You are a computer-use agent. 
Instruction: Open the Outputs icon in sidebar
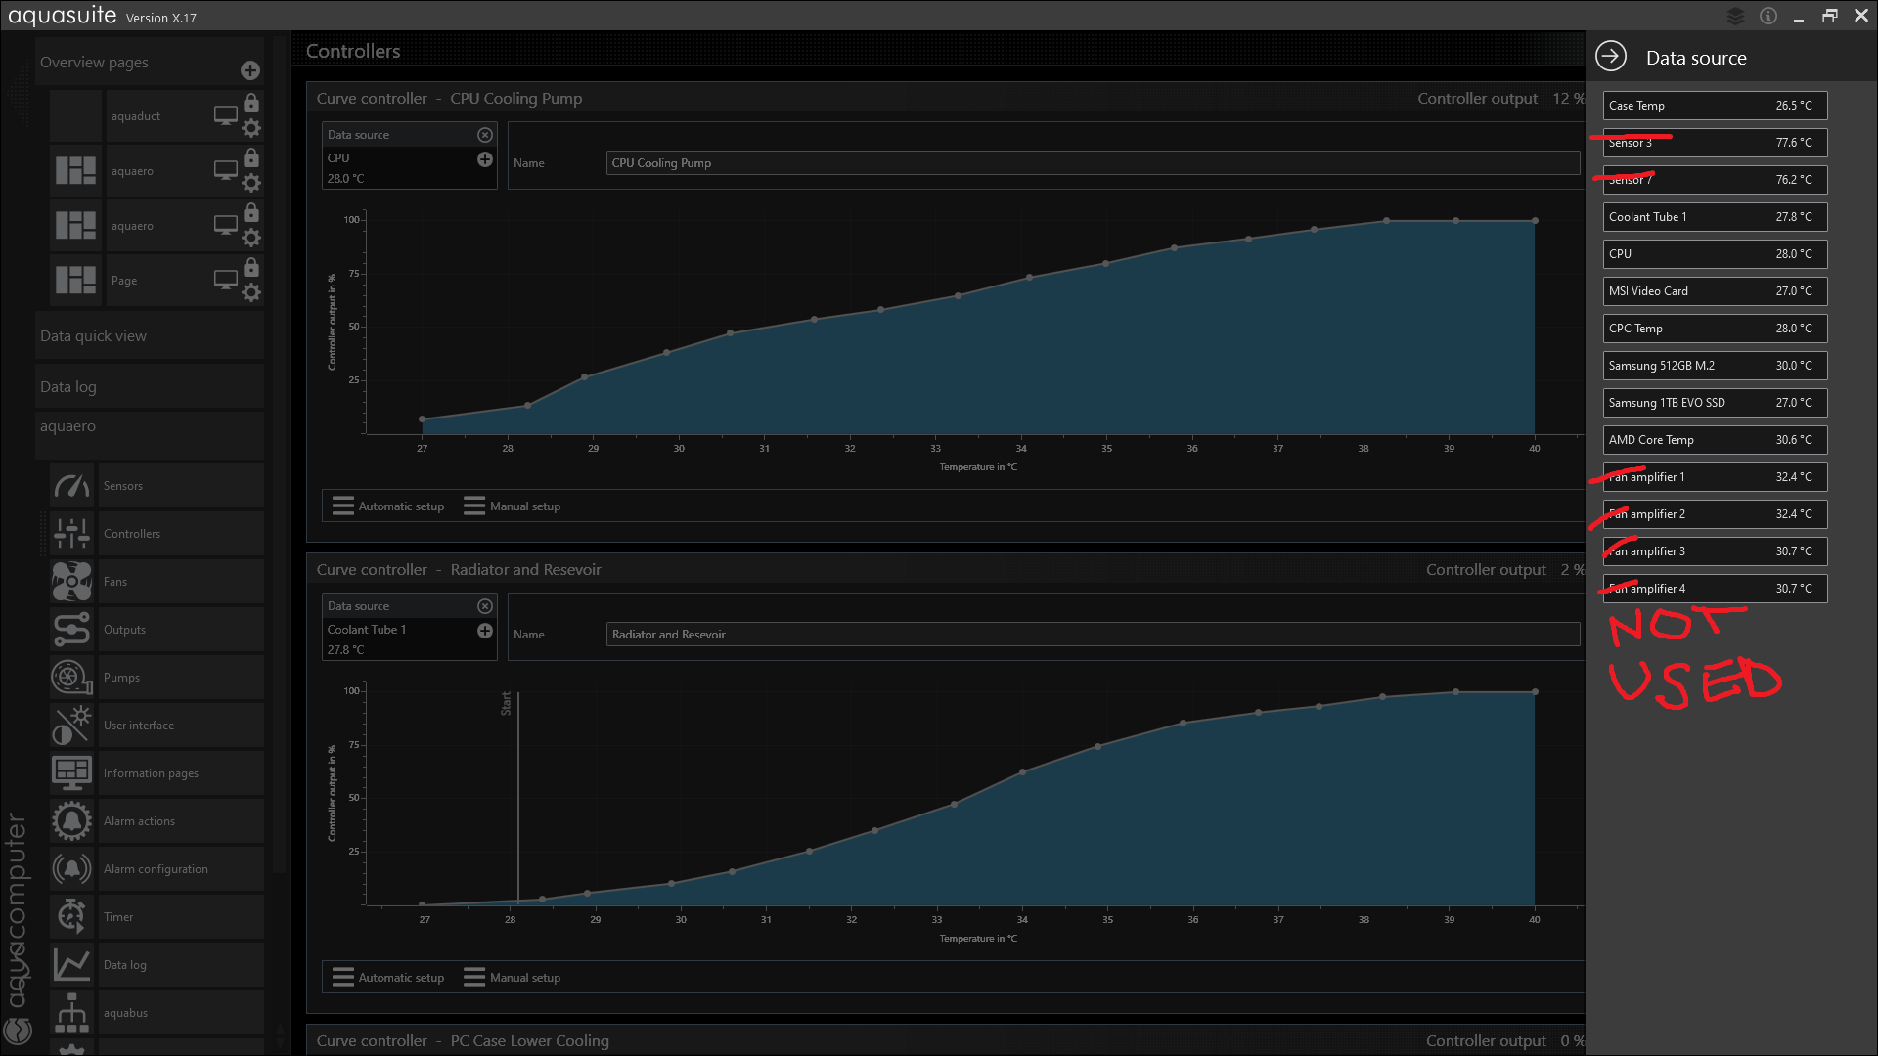72,630
